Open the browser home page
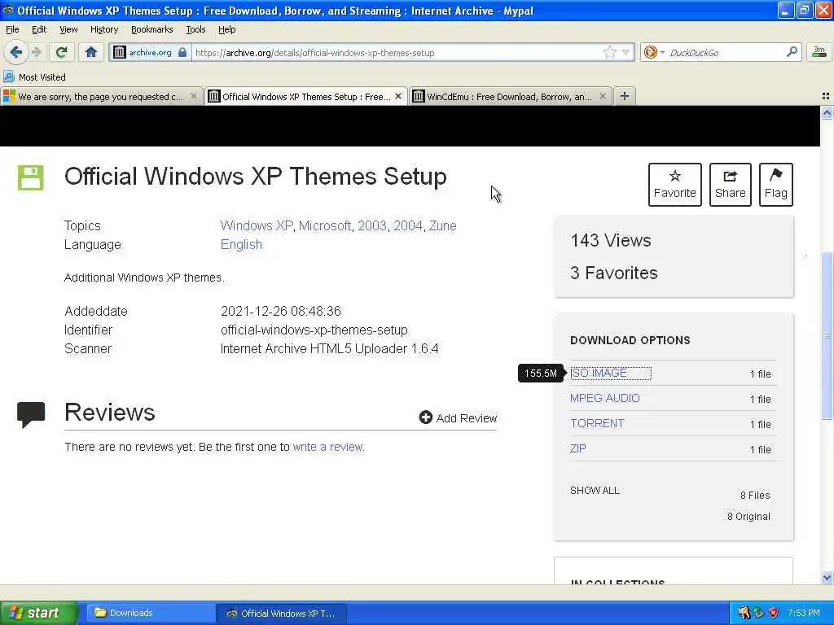 [x=91, y=52]
